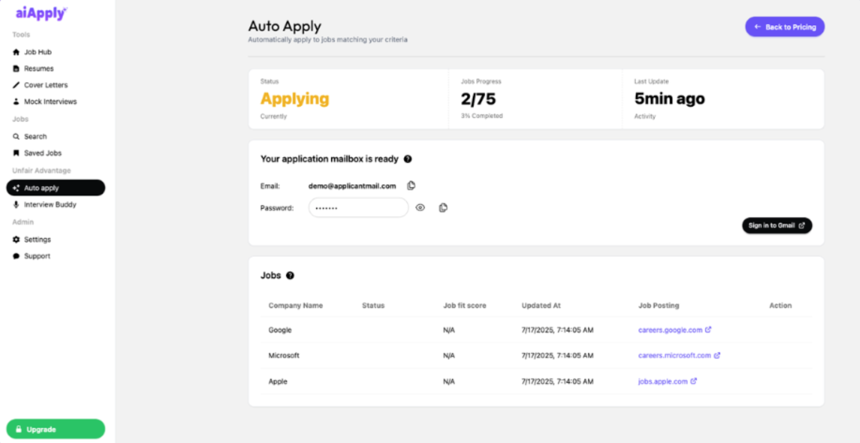Open Support page
The height and width of the screenshot is (443, 860).
pyautogui.click(x=37, y=256)
